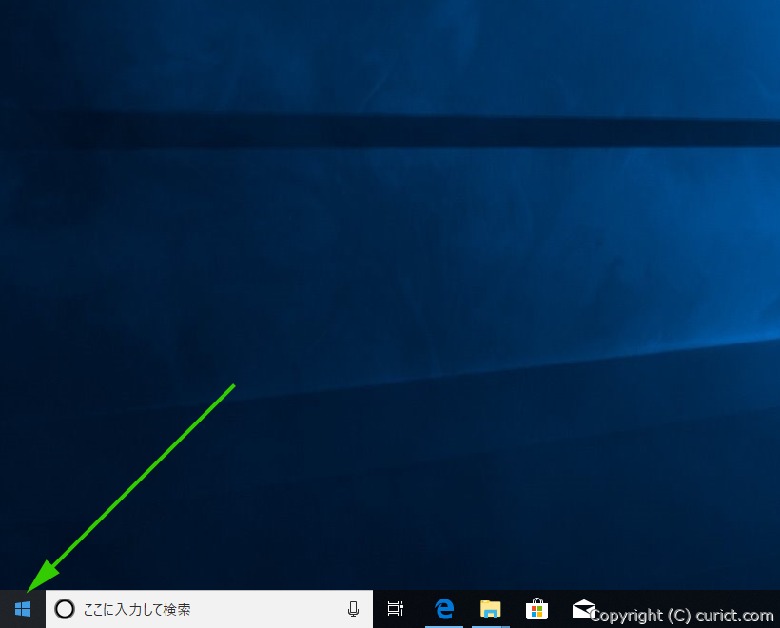Open Task View from the taskbar
780x628 pixels.
point(396,608)
